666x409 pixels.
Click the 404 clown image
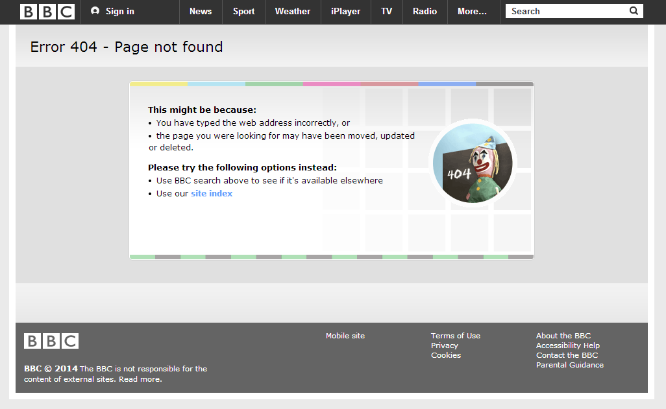click(x=473, y=163)
